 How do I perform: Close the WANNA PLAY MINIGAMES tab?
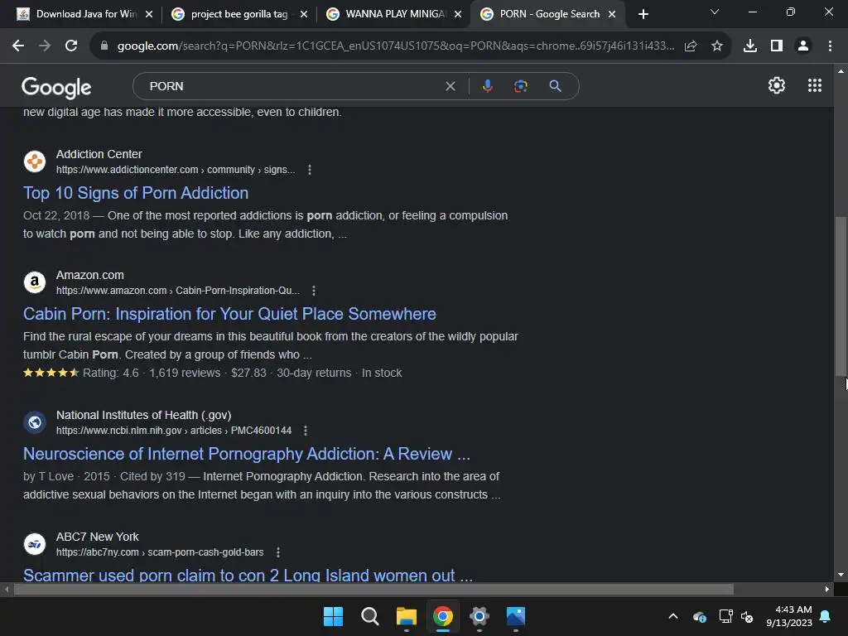[458, 15]
